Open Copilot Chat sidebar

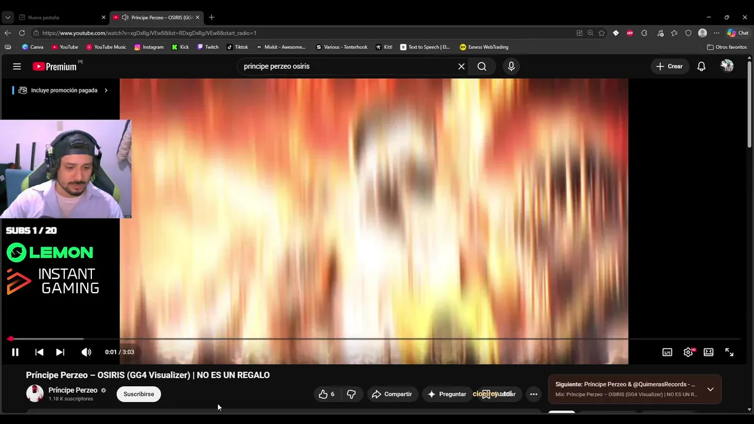[738, 33]
